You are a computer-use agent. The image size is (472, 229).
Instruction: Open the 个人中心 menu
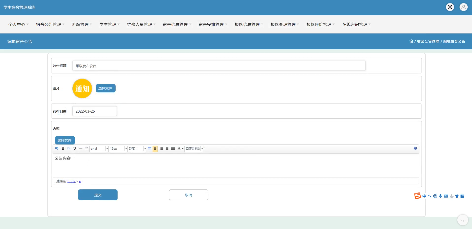pyautogui.click(x=19, y=24)
